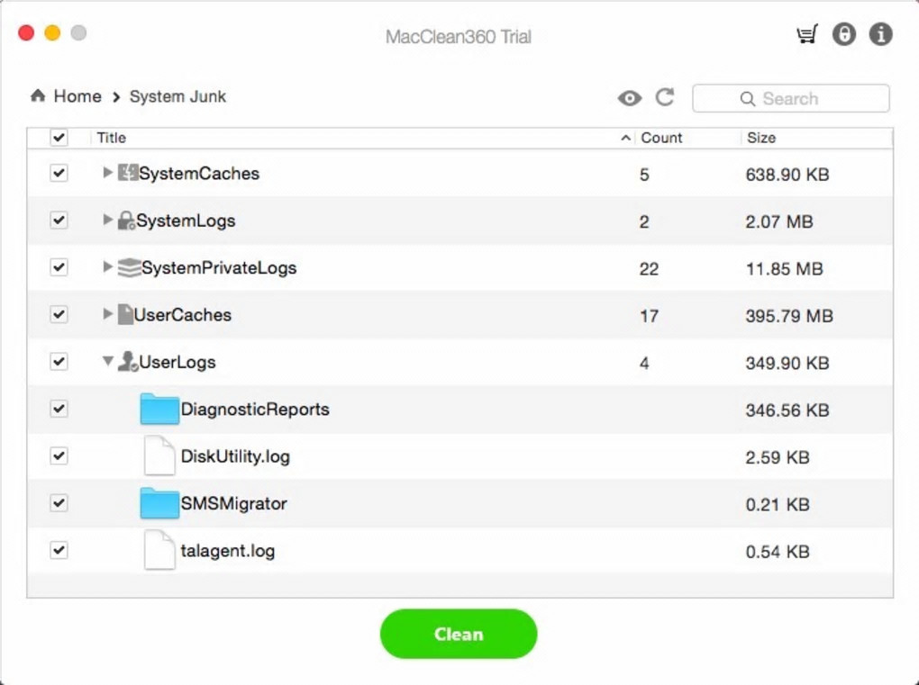Select the SMSMigrator item name
This screenshot has height=685, width=919.
[234, 503]
